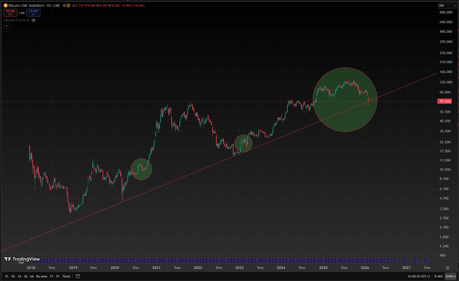The image size is (459, 281).
Task: Set range to 5Y
Action: coord(58,276)
